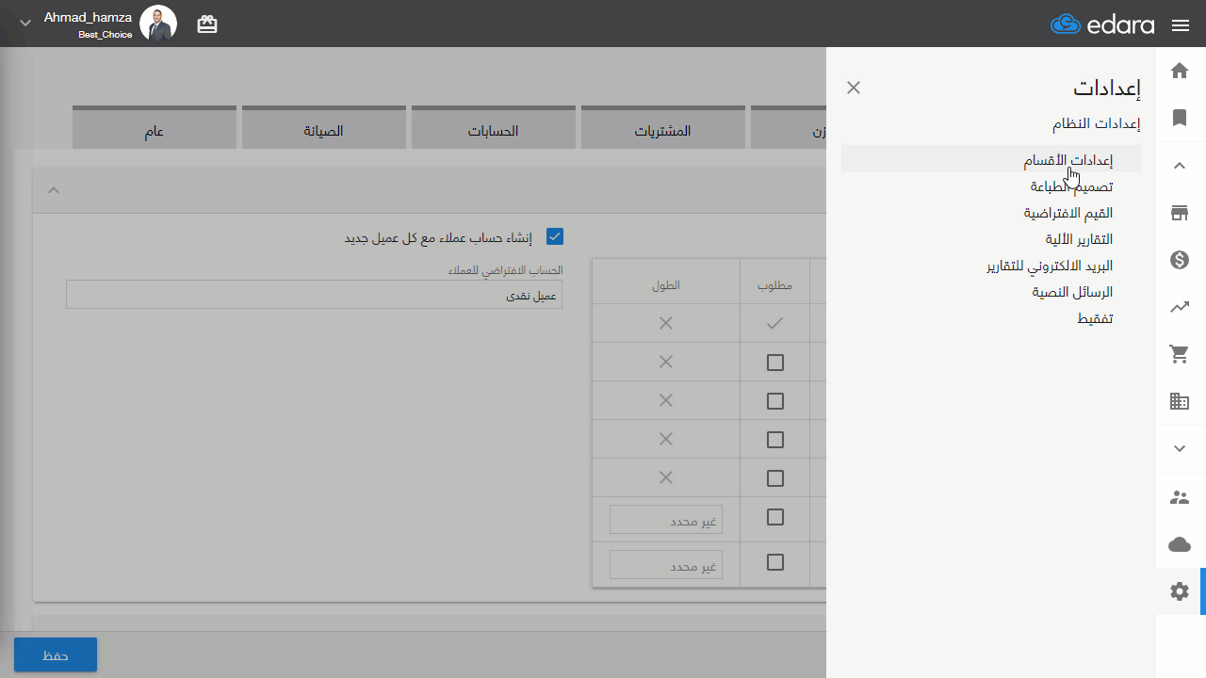The height and width of the screenshot is (678, 1206).
Task: Go to home icon in sidebar
Action: coord(1180,71)
